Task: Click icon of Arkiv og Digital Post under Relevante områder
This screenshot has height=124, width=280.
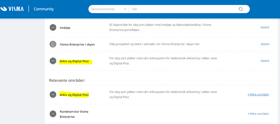Action: (53, 94)
